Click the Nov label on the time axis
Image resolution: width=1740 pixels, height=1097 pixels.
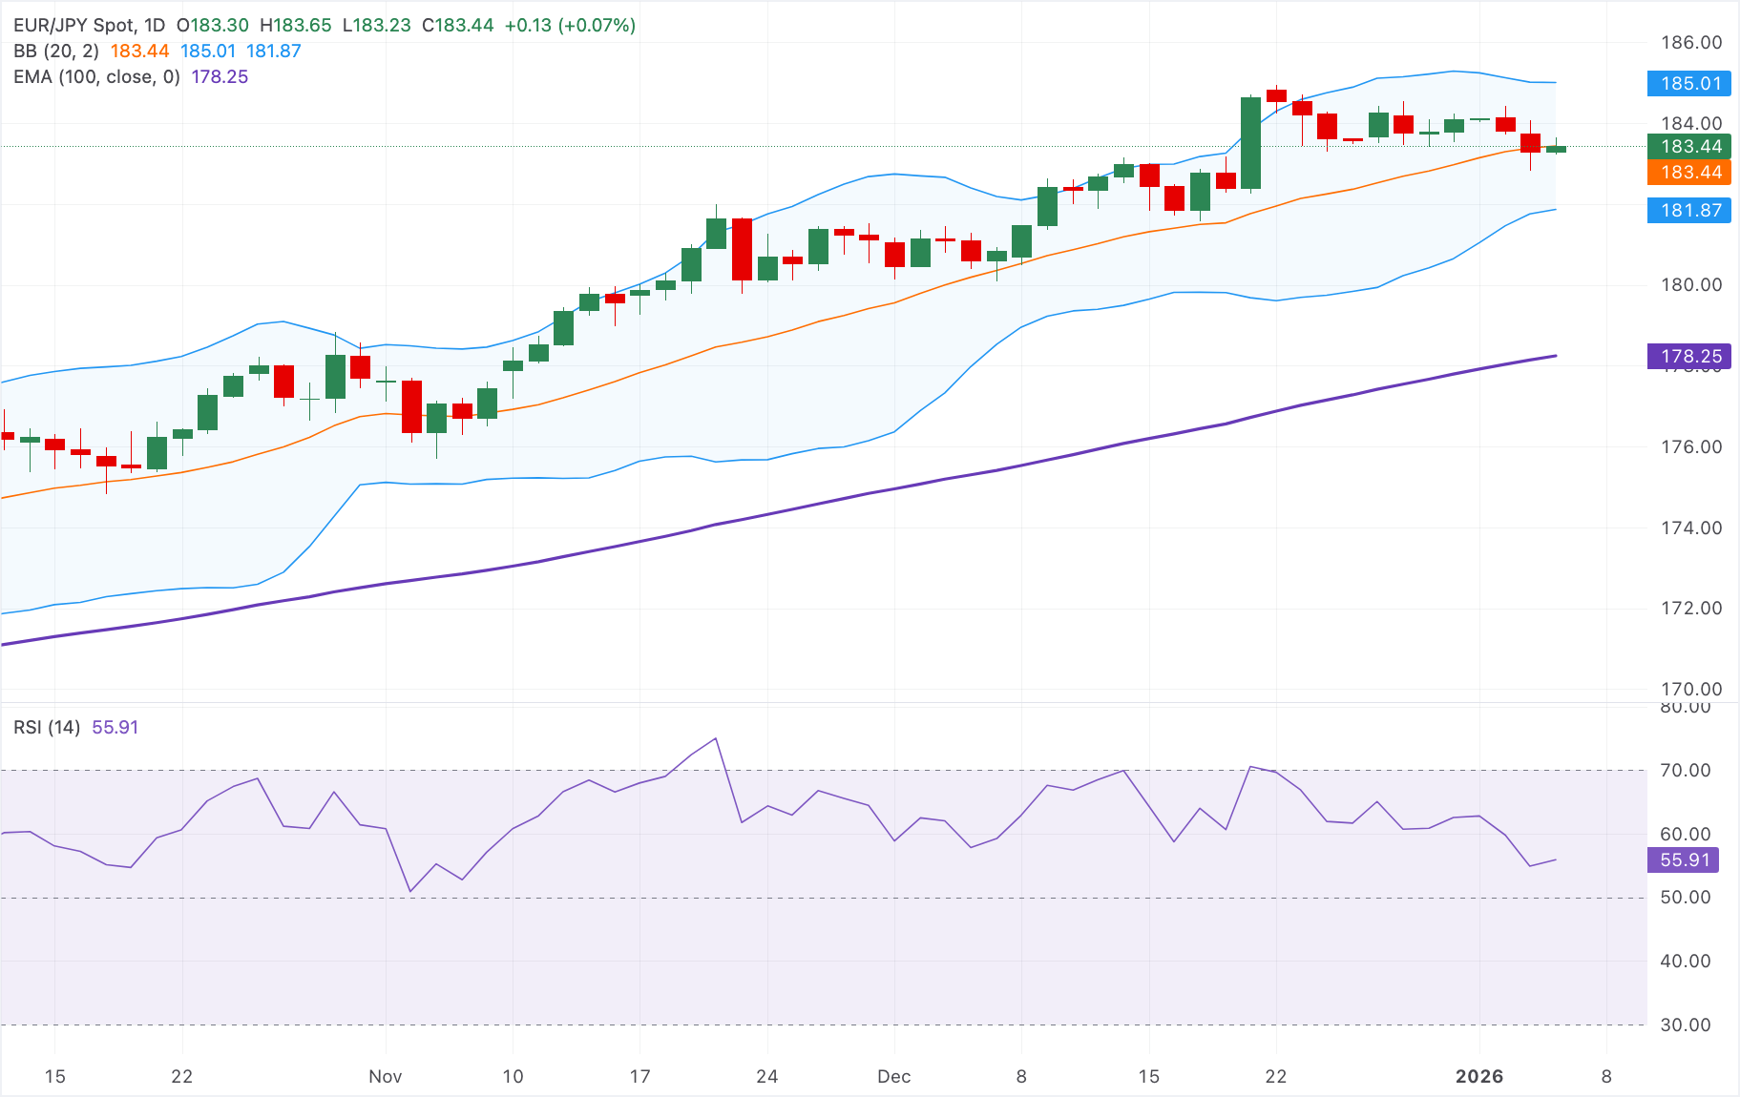pyautogui.click(x=385, y=1076)
